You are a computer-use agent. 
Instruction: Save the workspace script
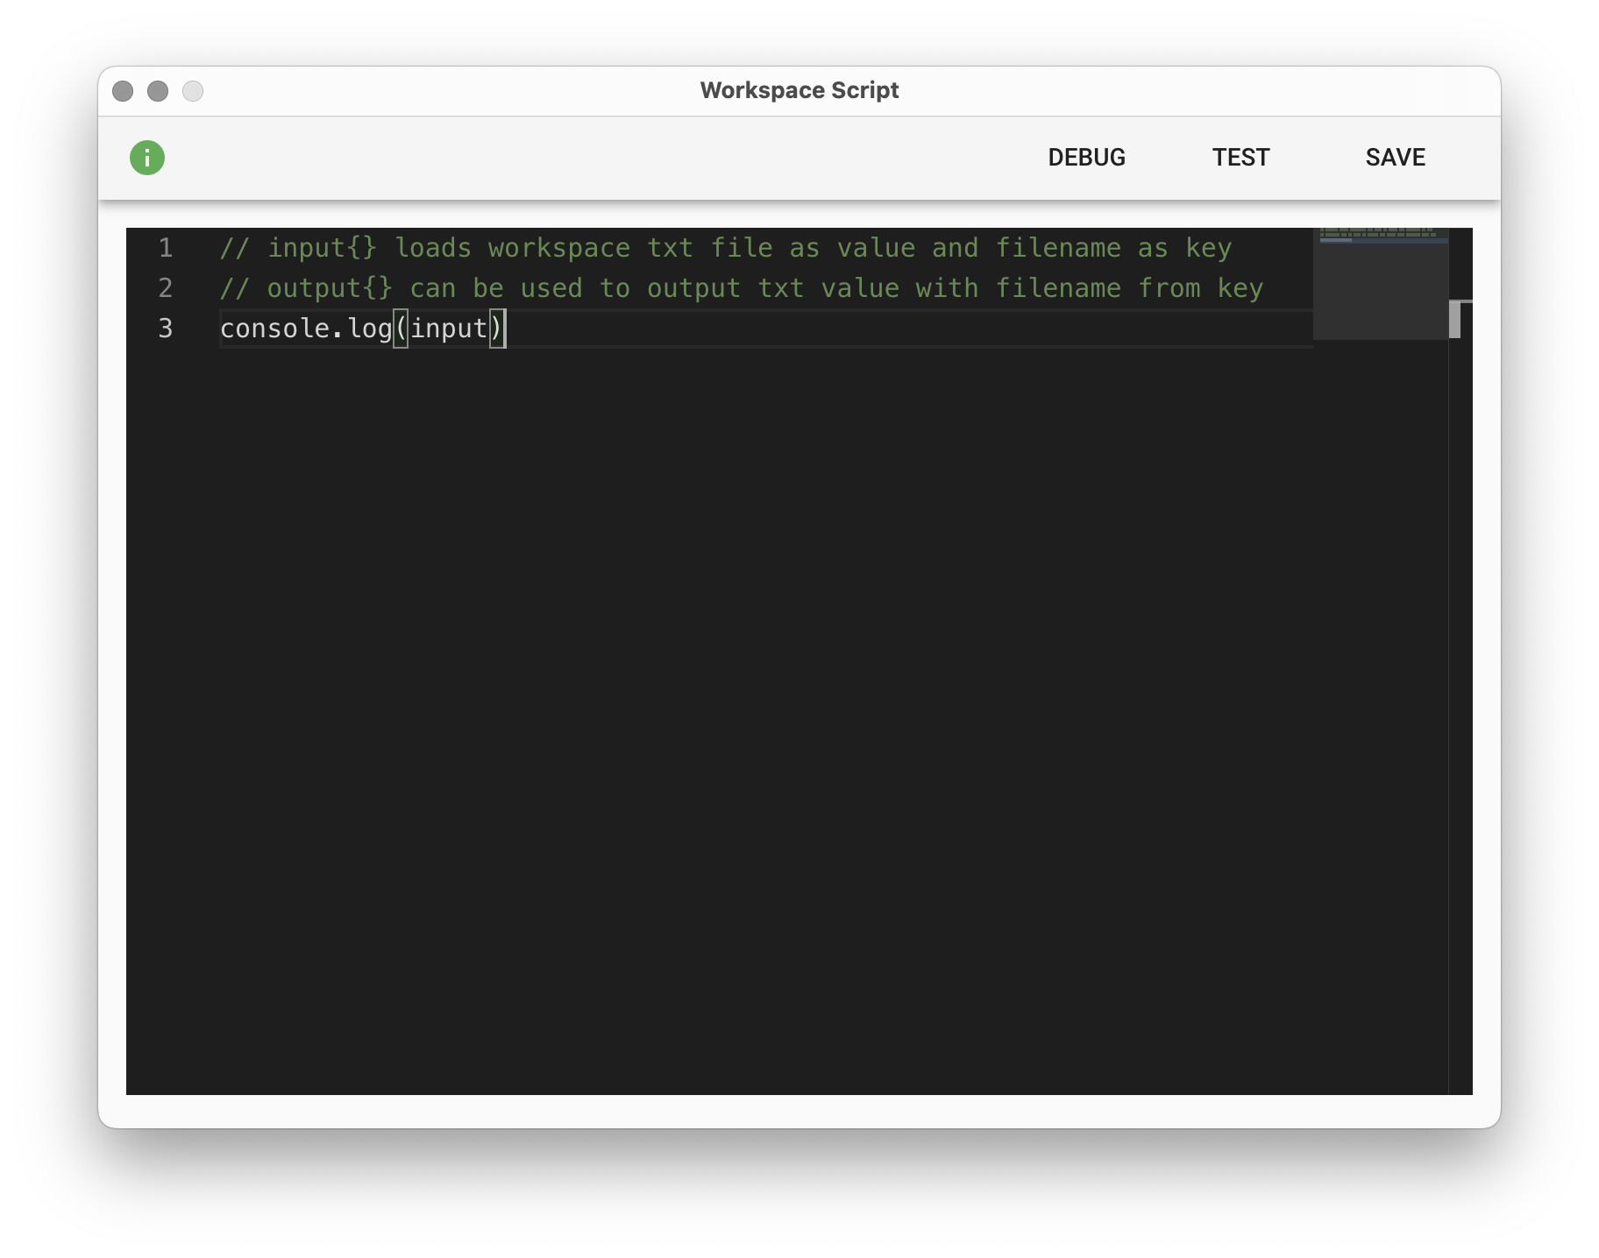1395,158
